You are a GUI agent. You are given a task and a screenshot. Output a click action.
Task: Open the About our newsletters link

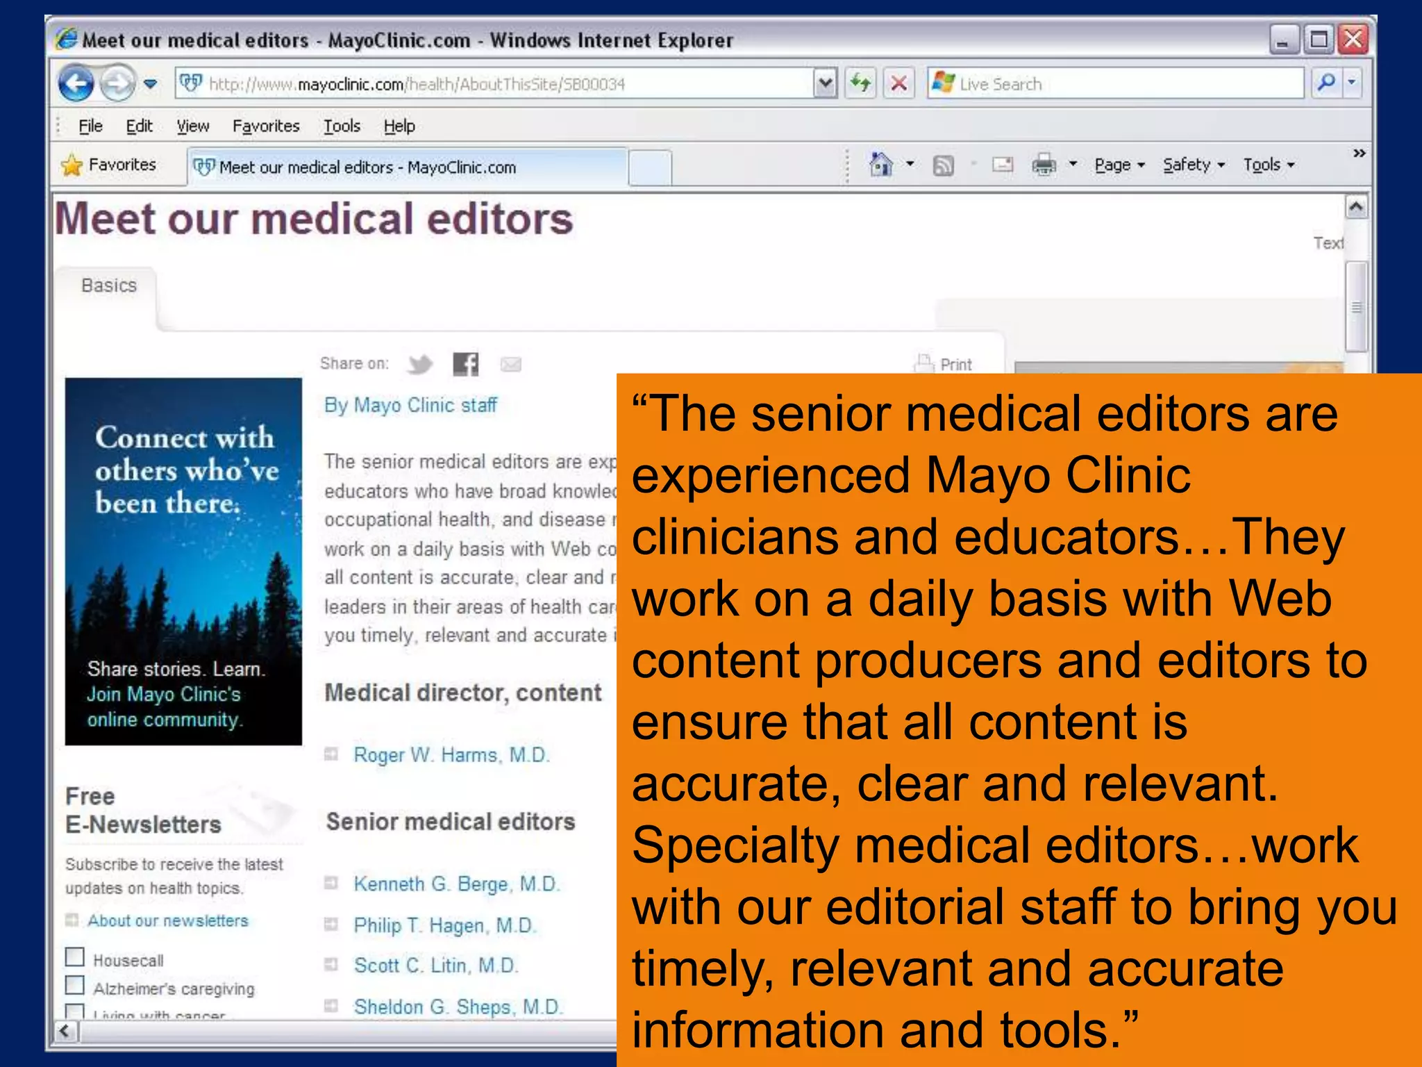[167, 920]
